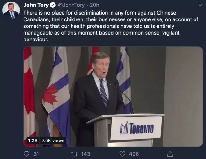206x159 pixels.
Task: Open the tweet via the 20h timestamp
Action: [x=94, y=5]
